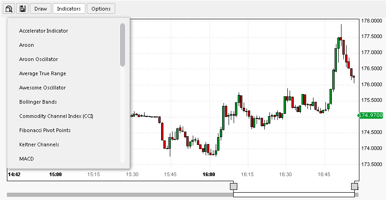The height and width of the screenshot is (200, 386).
Task: Select Accelerator Indicator from the list
Action: (44, 31)
